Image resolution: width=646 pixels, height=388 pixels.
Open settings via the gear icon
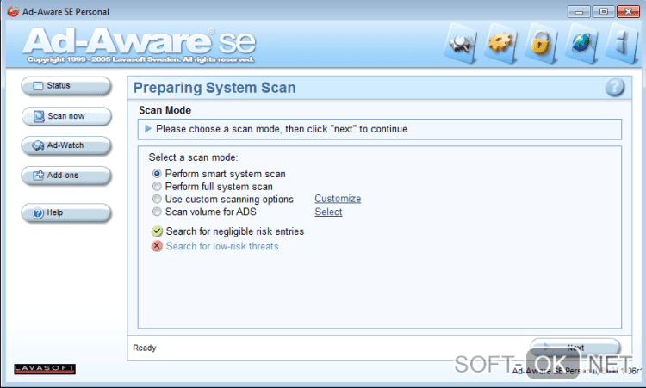click(500, 44)
